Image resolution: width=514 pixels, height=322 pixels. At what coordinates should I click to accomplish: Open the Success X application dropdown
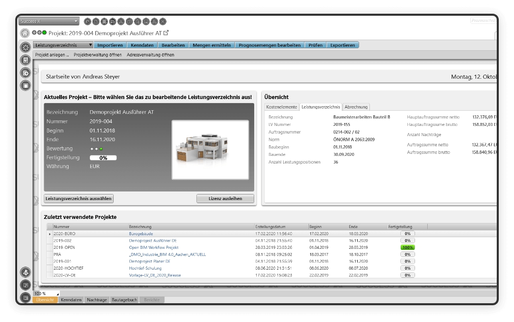point(49,21)
